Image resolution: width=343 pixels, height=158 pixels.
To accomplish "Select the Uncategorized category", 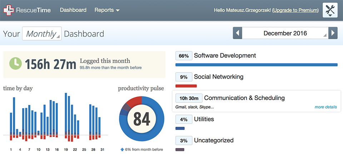I will [x=214, y=140].
